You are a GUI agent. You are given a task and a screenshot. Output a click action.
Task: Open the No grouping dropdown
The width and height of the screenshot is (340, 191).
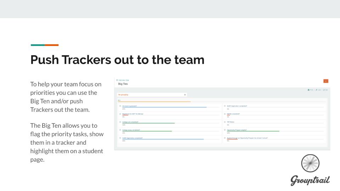[152, 95]
